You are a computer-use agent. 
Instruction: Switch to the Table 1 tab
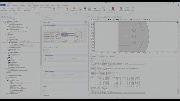coord(112,56)
